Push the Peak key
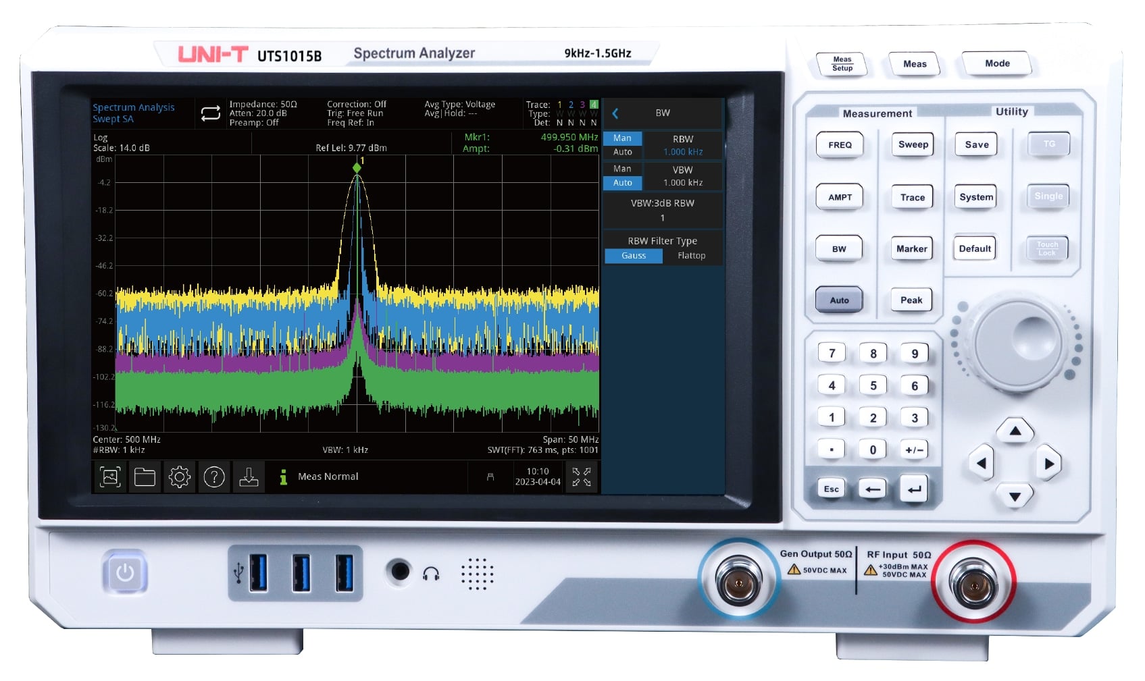 [911, 300]
